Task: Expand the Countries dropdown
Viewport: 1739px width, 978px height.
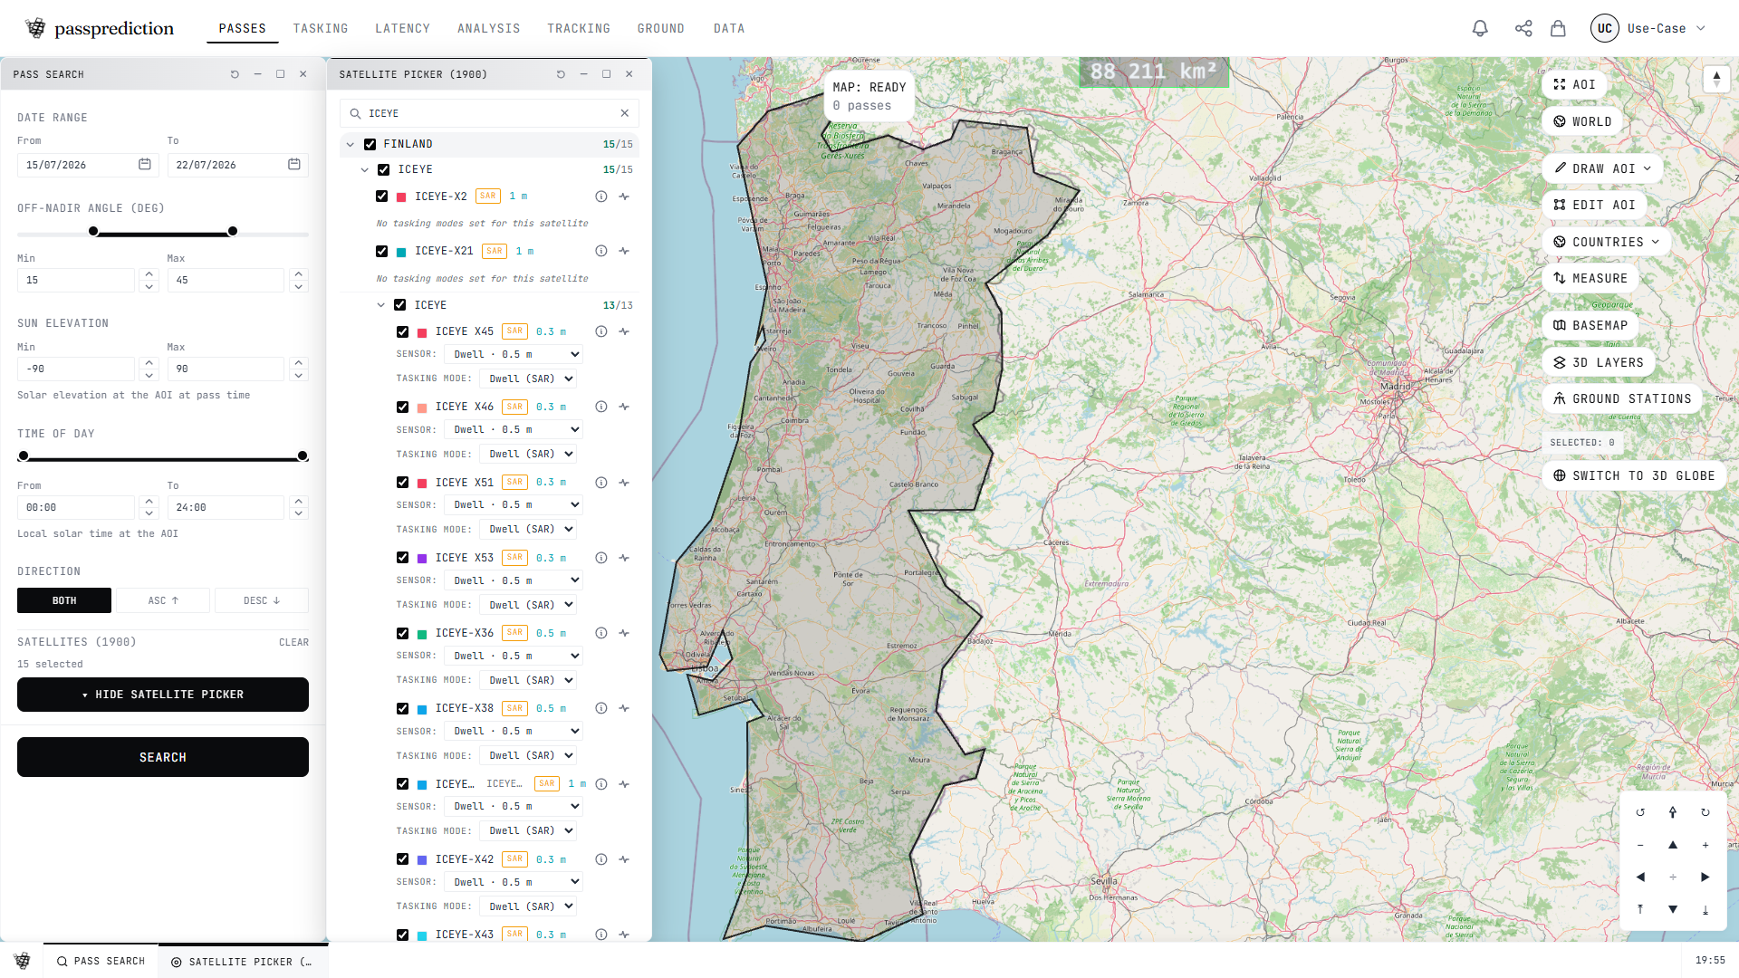Action: point(1607,242)
